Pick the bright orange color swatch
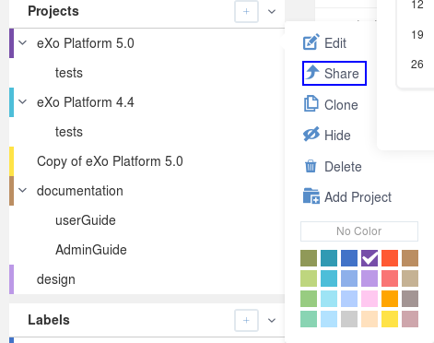This screenshot has height=343, width=434. pos(390,299)
